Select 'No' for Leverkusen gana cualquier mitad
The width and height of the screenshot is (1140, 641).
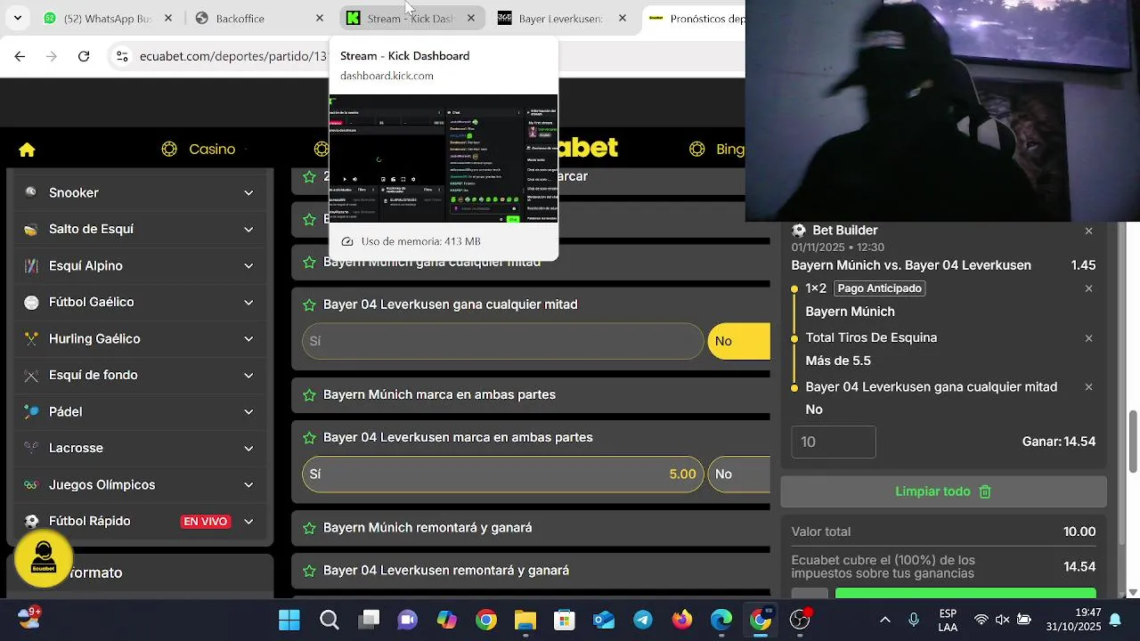pyautogui.click(x=739, y=341)
